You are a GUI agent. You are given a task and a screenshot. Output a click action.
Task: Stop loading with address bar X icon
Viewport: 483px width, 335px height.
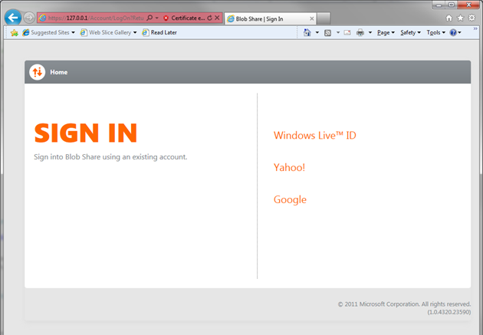tap(217, 18)
